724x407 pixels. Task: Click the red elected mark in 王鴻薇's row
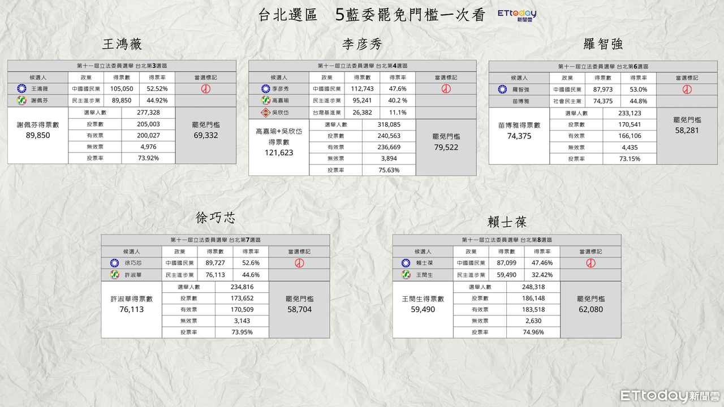point(206,89)
